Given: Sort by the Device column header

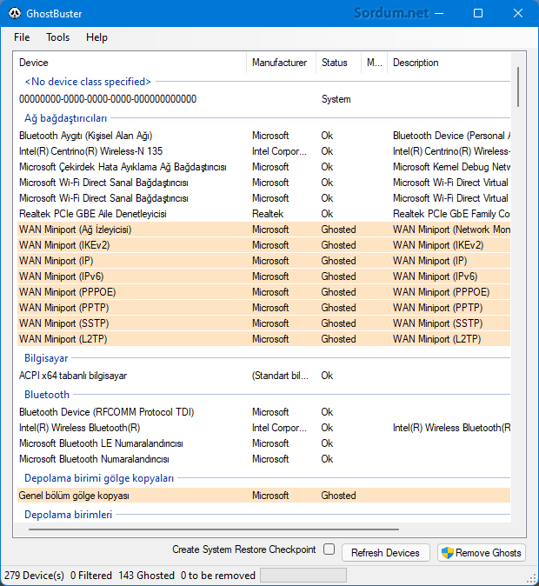Looking at the screenshot, I should (x=130, y=63).
